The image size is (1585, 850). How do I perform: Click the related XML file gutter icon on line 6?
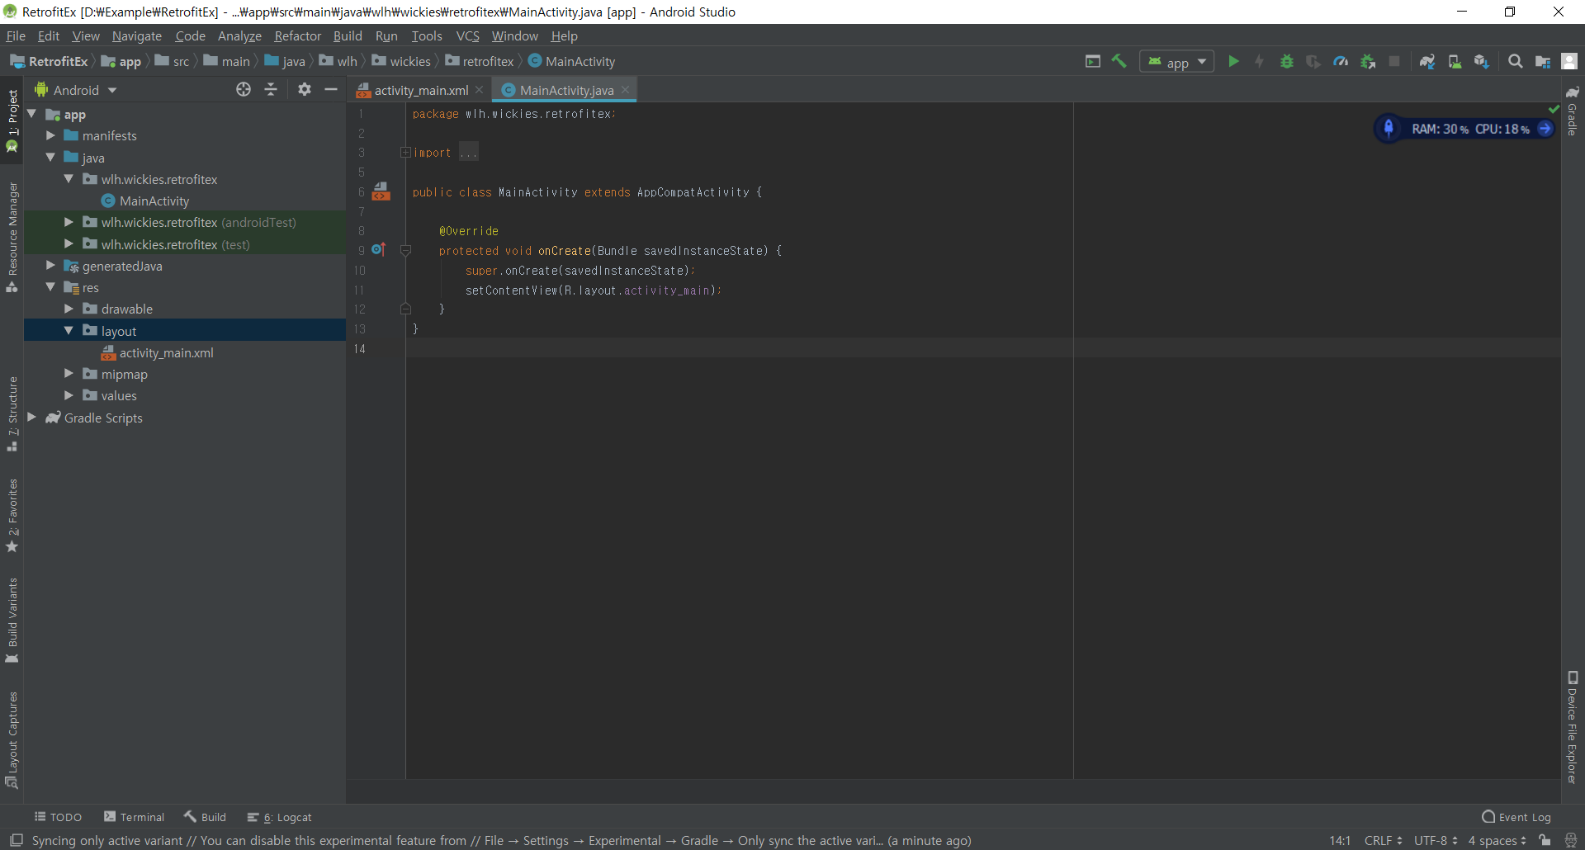point(381,191)
